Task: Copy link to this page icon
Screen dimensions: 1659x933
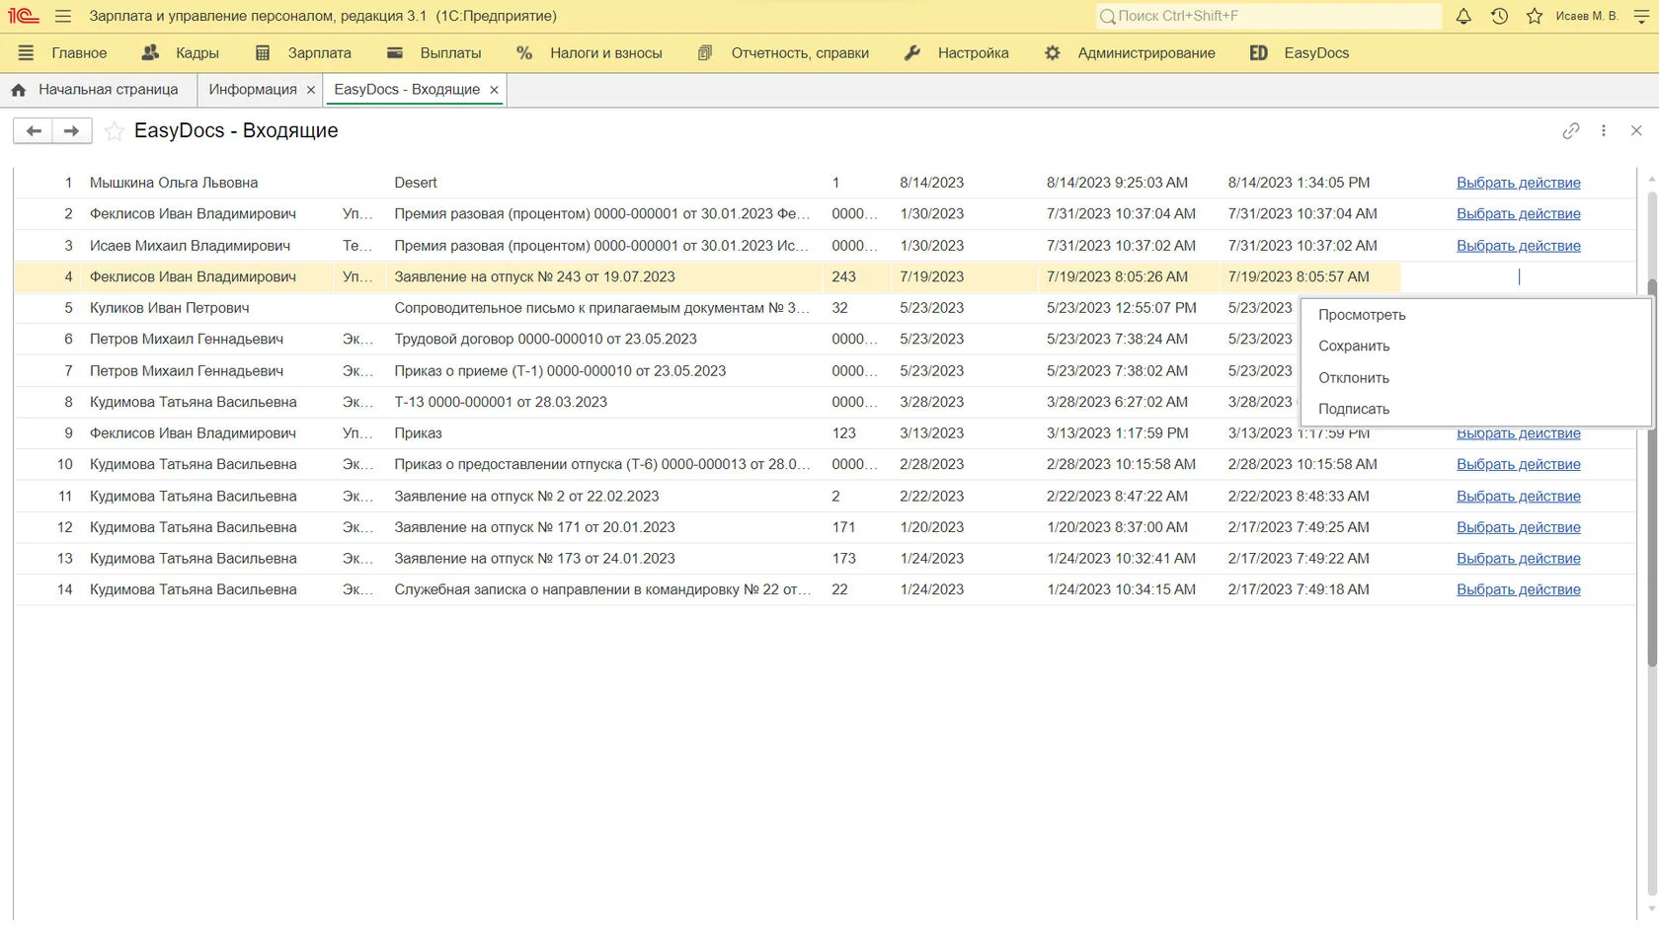Action: pos(1570,130)
